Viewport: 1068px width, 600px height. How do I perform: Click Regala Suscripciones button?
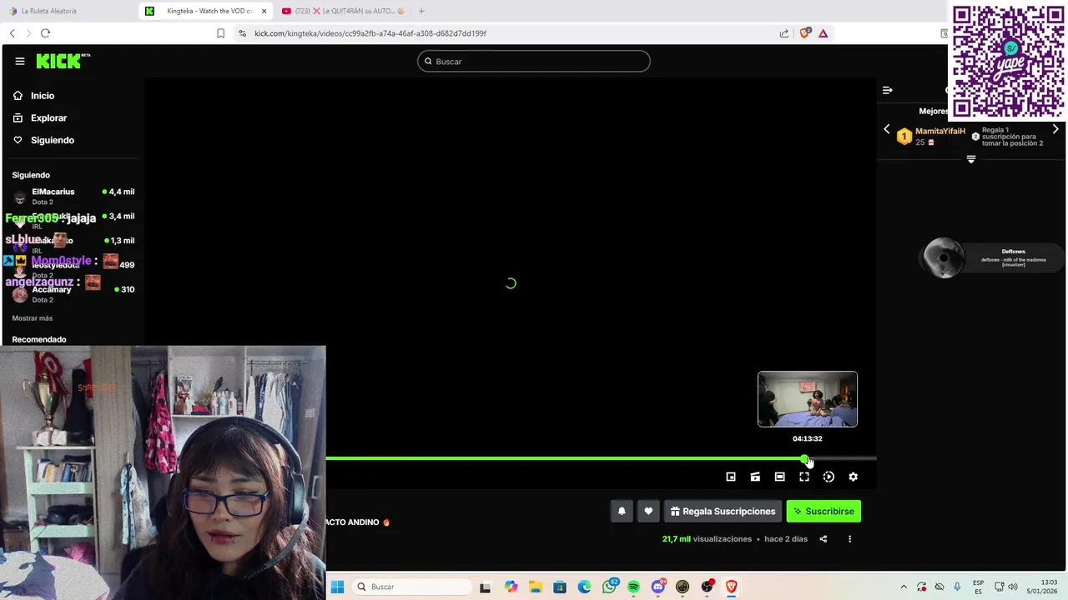(x=723, y=512)
